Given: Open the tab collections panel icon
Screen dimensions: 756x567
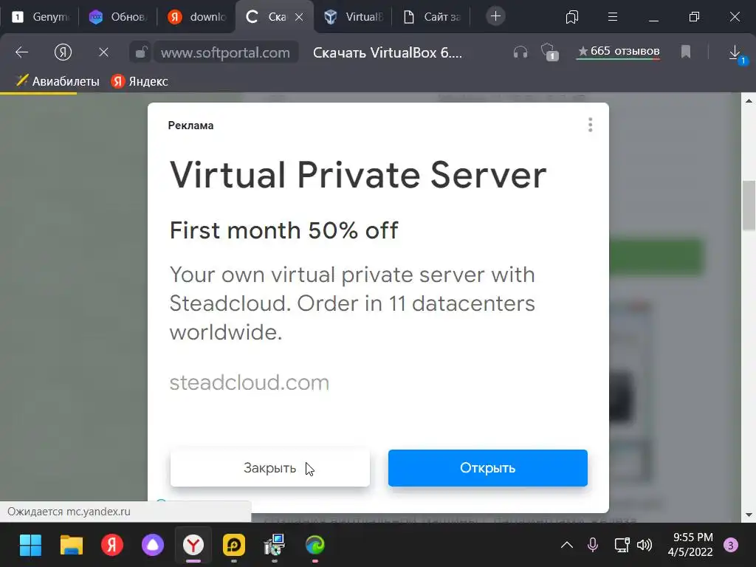Looking at the screenshot, I should [572, 17].
